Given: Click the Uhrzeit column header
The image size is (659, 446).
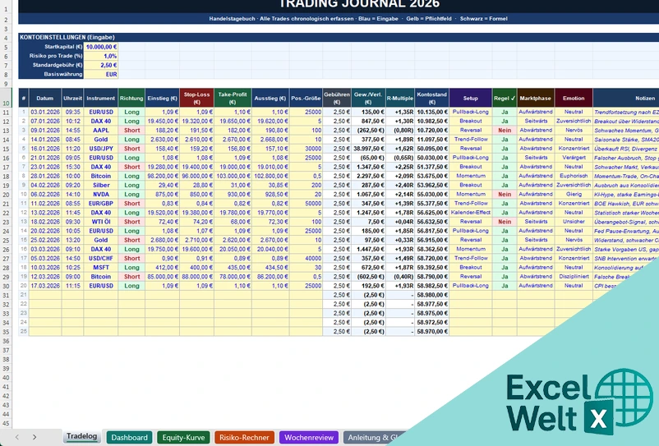Looking at the screenshot, I should pyautogui.click(x=72, y=98).
